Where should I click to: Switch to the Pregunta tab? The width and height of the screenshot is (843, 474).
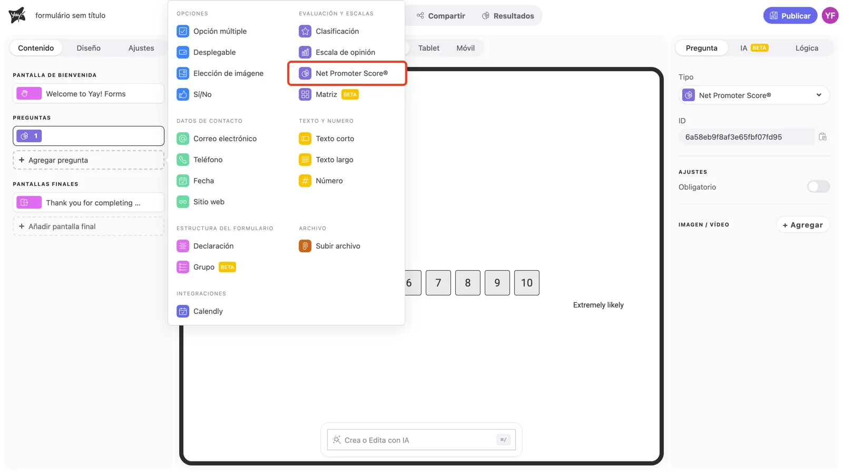(x=701, y=48)
